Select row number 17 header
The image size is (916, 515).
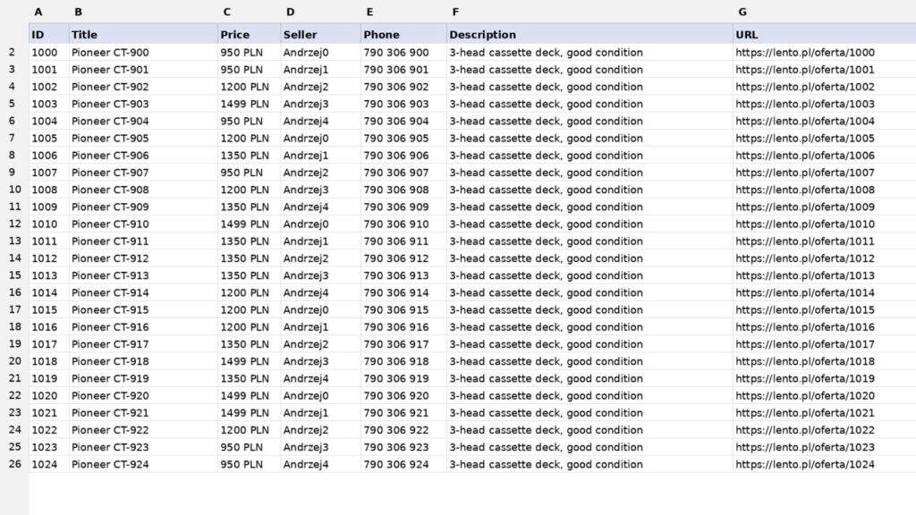pos(14,310)
